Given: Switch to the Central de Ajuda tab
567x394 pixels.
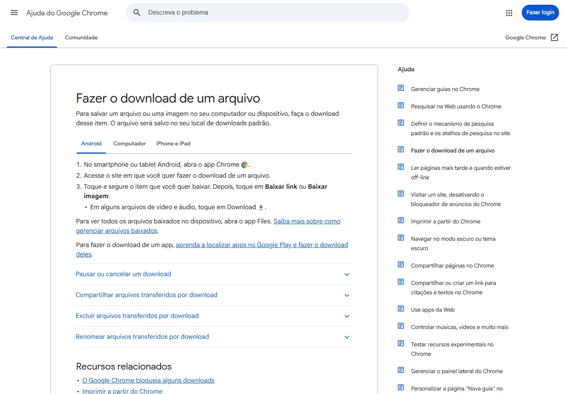Looking at the screenshot, I should point(32,37).
